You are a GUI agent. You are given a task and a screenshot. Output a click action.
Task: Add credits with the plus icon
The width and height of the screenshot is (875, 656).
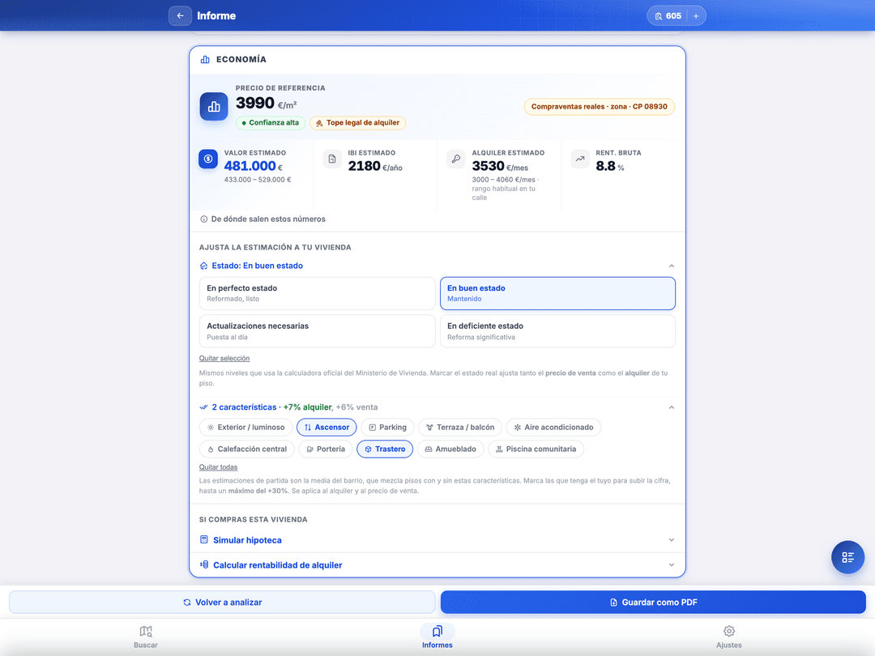(696, 15)
